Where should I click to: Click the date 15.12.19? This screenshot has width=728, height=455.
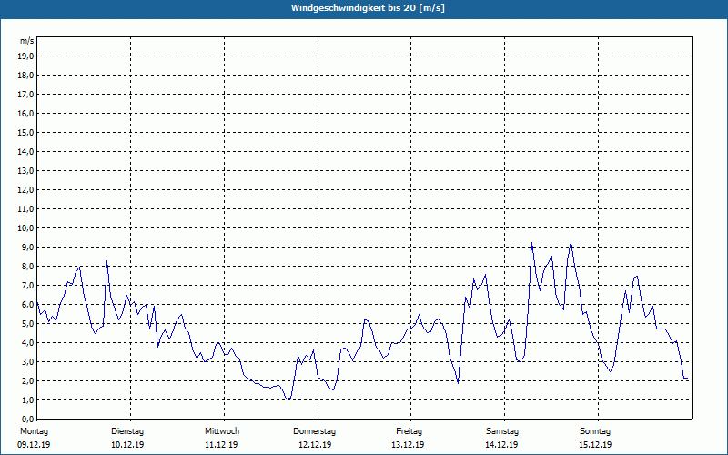595,445
